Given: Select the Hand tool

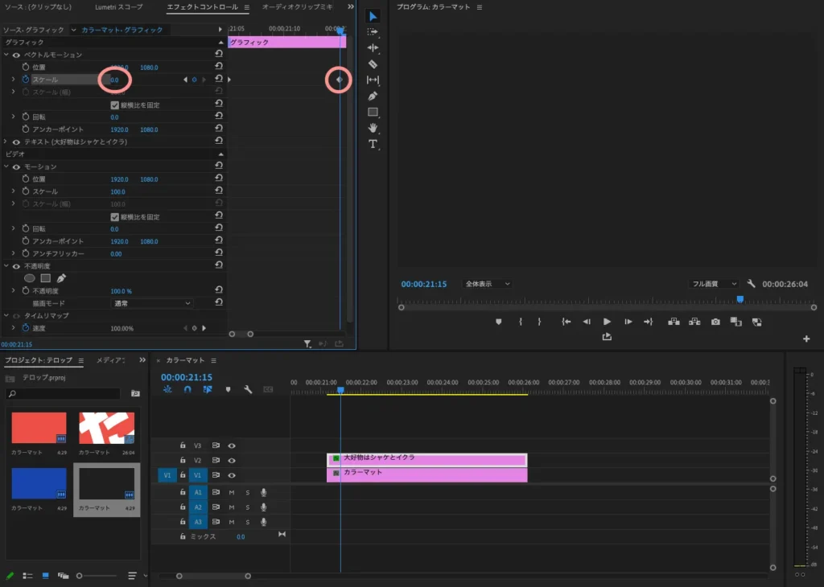Looking at the screenshot, I should [x=373, y=128].
